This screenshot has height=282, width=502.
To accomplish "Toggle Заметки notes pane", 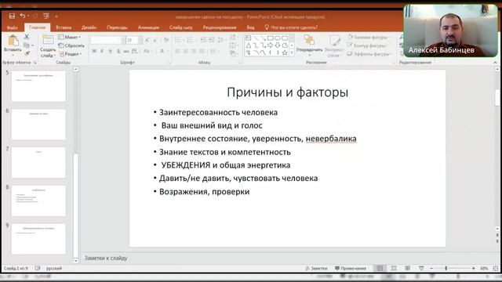I will click(x=316, y=268).
